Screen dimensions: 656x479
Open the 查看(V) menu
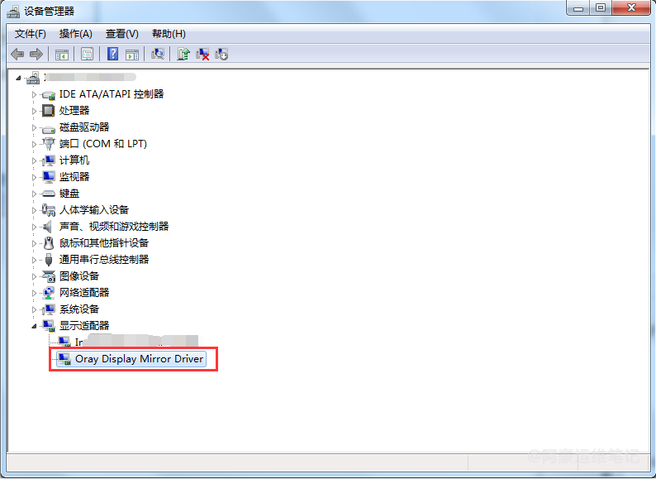[x=121, y=33]
